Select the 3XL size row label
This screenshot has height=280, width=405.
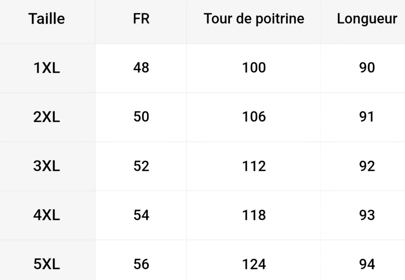click(47, 166)
